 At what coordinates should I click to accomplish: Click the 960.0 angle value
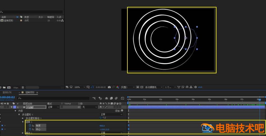pos(102,126)
